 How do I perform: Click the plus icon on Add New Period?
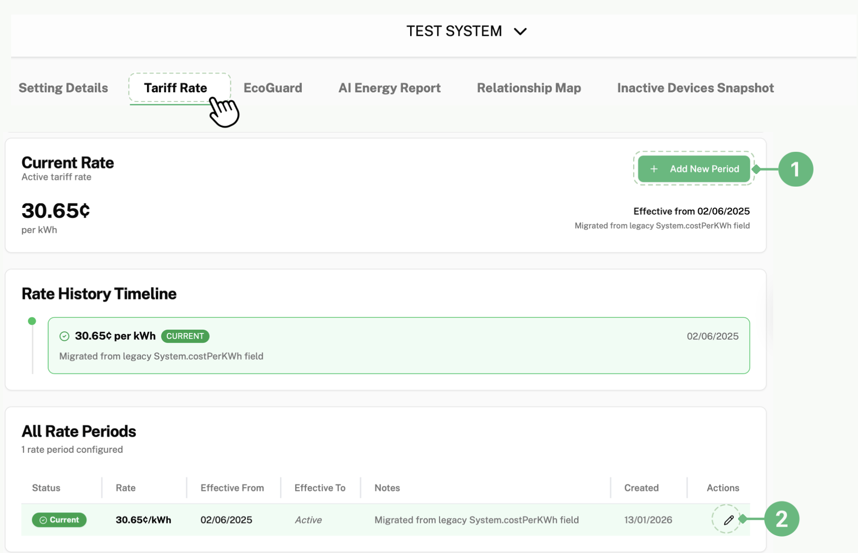point(654,169)
